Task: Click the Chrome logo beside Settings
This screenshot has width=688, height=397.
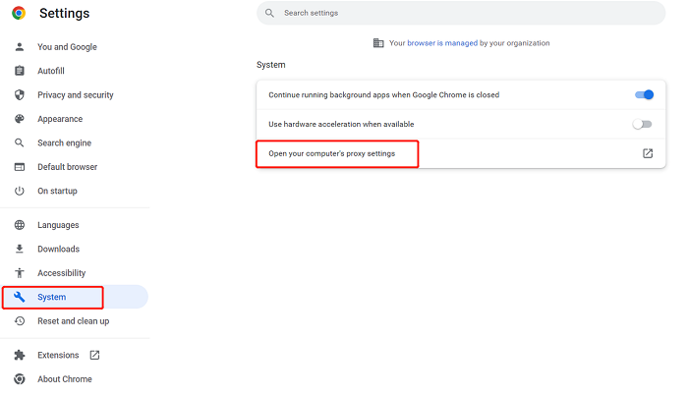Action: coord(19,13)
